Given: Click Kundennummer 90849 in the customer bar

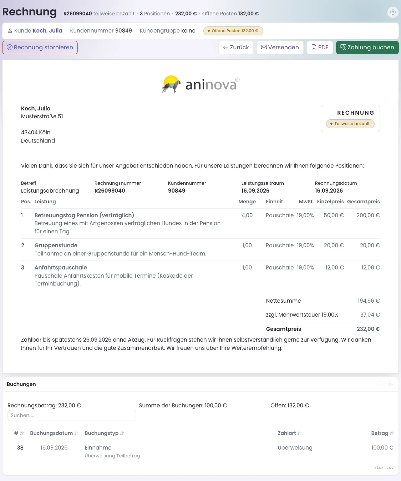Looking at the screenshot, I should tap(101, 31).
